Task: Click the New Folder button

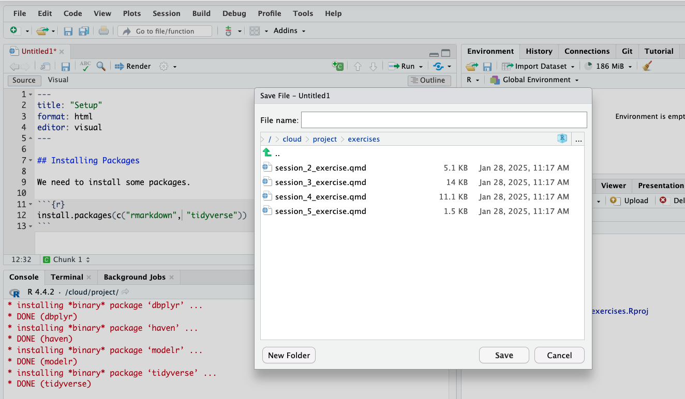Action: [288, 355]
